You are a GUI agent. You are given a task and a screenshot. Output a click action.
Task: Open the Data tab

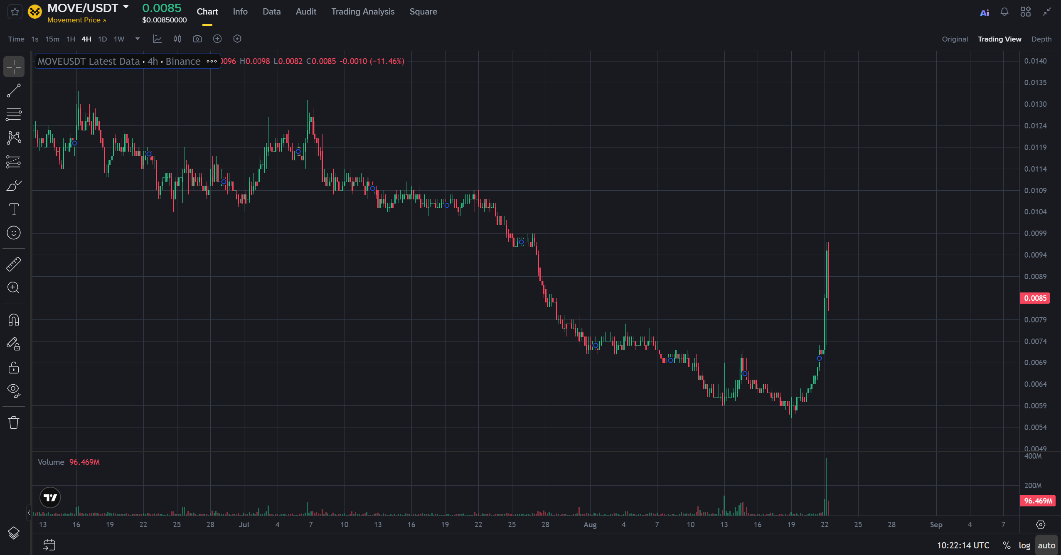(271, 12)
